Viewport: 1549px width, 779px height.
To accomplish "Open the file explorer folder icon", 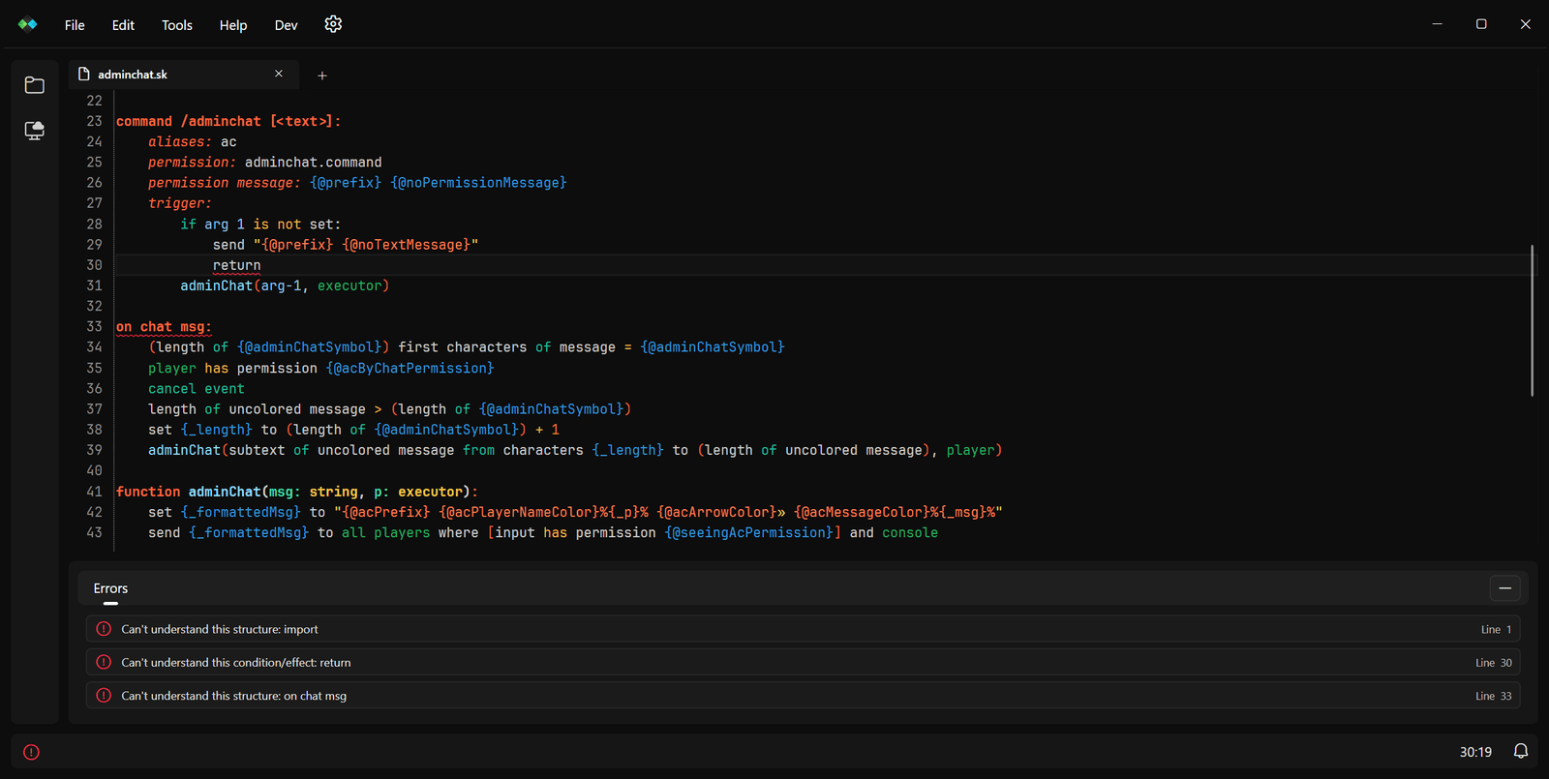I will [35, 85].
